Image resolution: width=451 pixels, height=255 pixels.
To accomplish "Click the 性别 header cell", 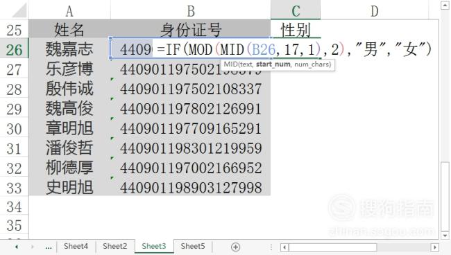I will tap(296, 30).
